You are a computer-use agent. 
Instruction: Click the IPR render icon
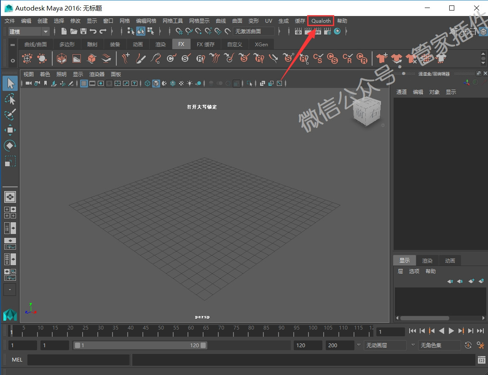point(318,32)
